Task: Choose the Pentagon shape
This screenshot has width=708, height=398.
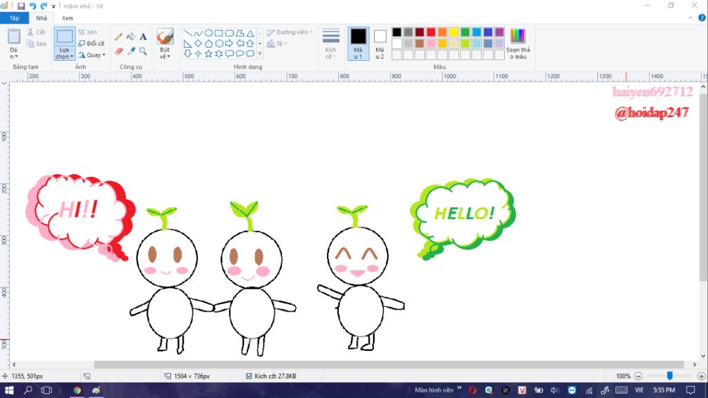Action: 209,44
